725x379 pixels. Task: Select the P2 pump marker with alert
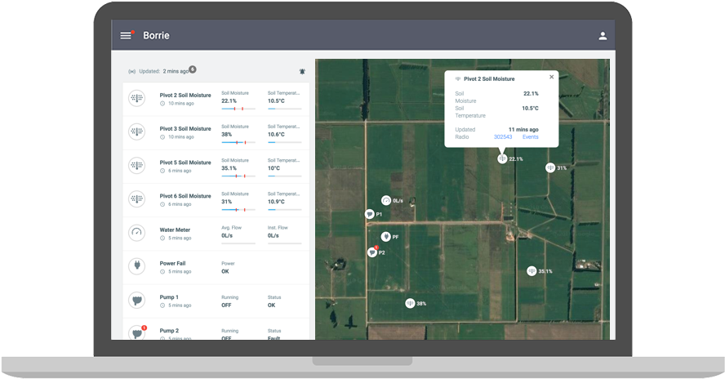371,252
